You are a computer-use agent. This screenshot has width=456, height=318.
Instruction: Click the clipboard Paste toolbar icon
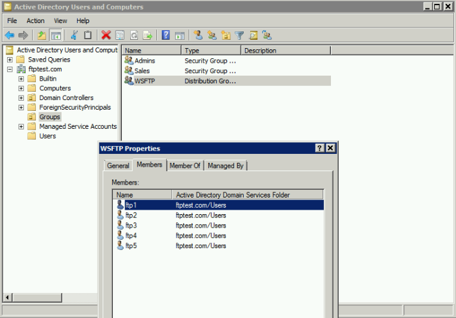[x=87, y=35]
